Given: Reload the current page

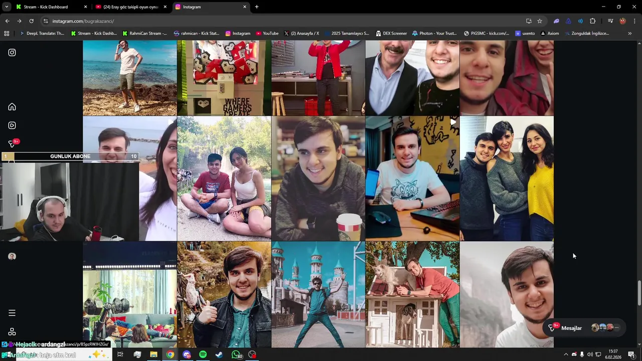Looking at the screenshot, I should pyautogui.click(x=31, y=21).
